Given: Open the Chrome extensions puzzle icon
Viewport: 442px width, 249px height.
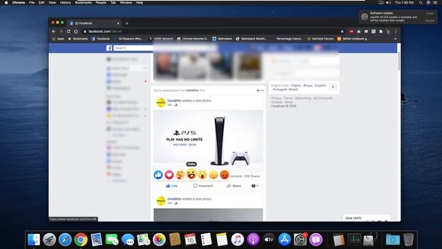Looking at the screenshot, I should tap(381, 31).
